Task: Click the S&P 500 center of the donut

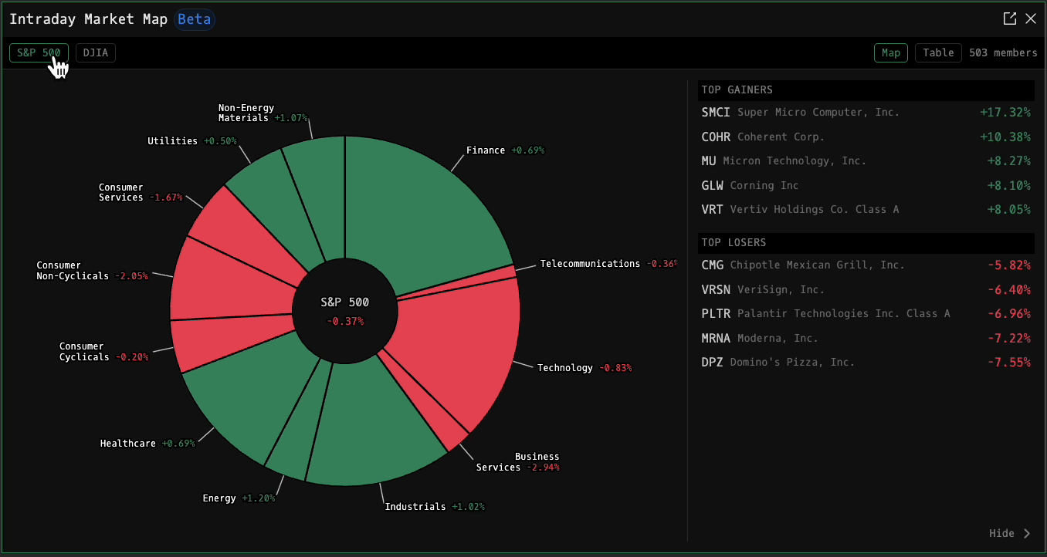Action: point(344,311)
